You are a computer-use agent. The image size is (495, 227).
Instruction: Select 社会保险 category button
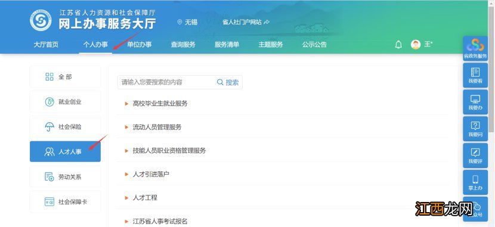coord(66,127)
